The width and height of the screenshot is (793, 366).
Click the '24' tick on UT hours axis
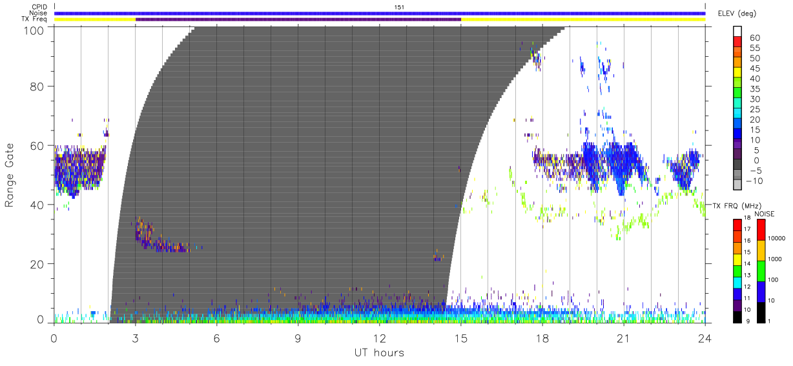[x=705, y=338]
